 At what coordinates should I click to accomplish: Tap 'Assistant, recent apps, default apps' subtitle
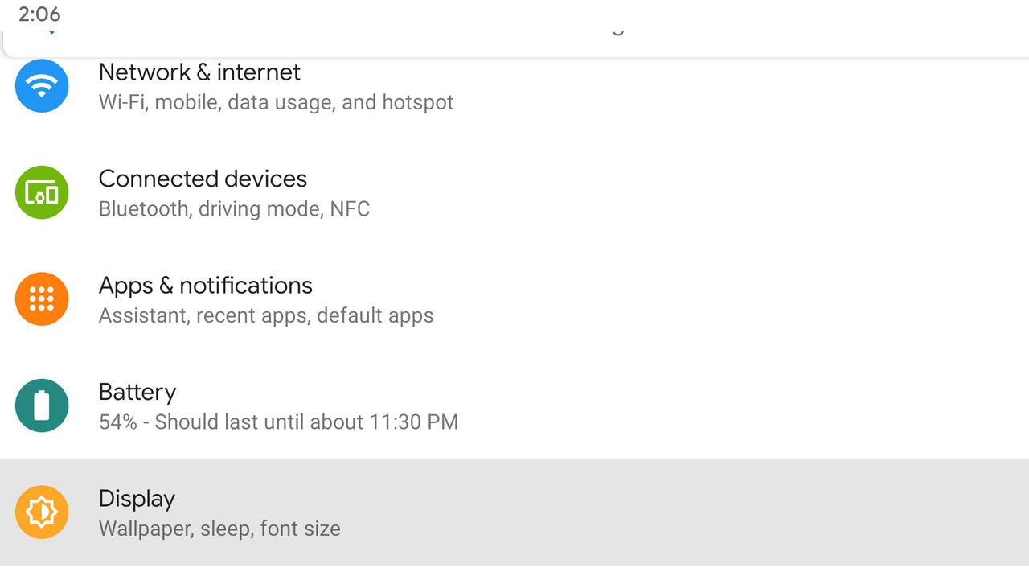click(x=266, y=315)
